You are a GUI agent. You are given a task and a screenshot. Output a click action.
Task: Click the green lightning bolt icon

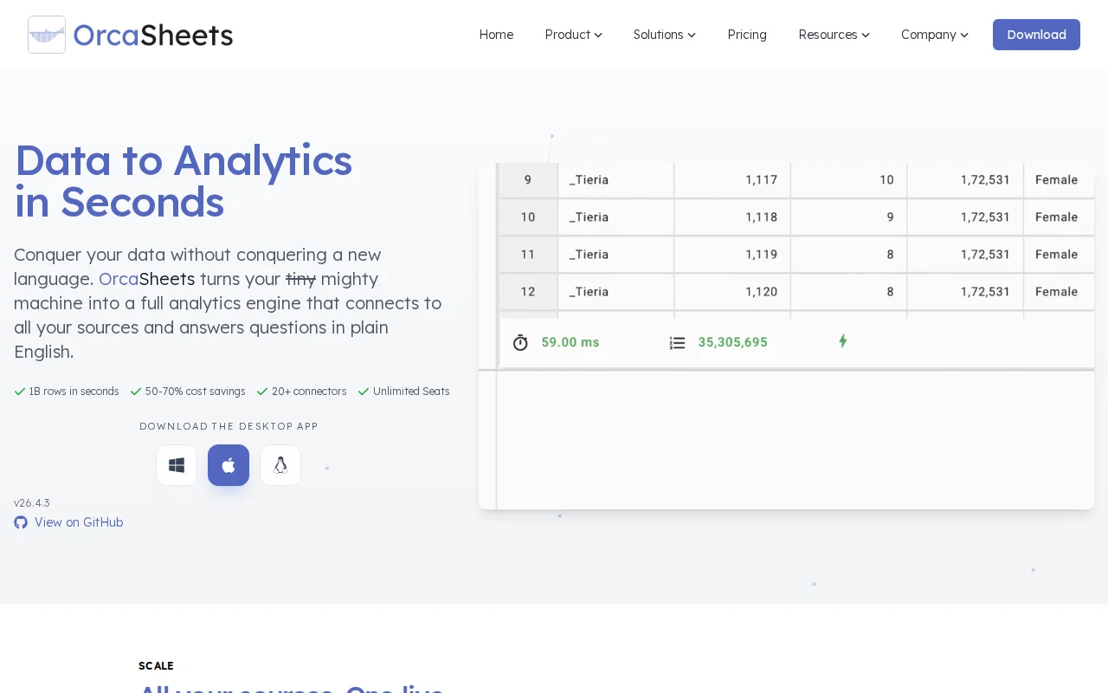pyautogui.click(x=842, y=341)
